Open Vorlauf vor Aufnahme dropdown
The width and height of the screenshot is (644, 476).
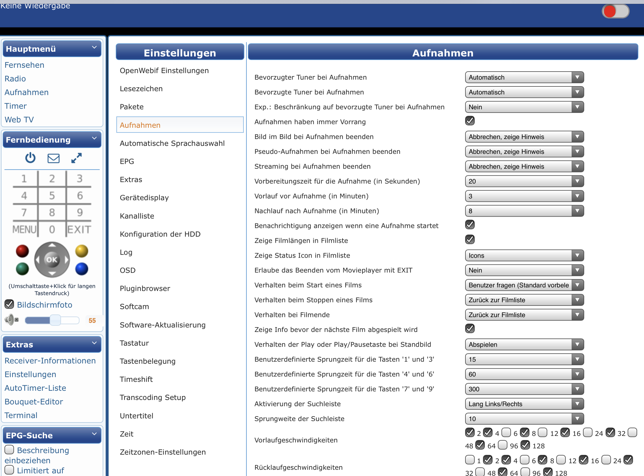(524, 196)
